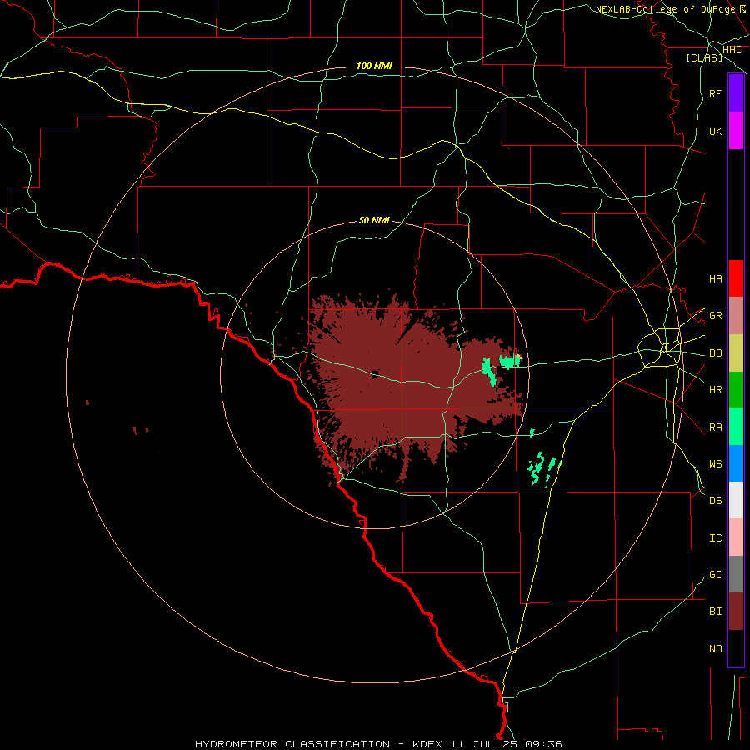The height and width of the screenshot is (750, 750).
Task: Click the light pink IC legend swatch
Action: tap(736, 537)
